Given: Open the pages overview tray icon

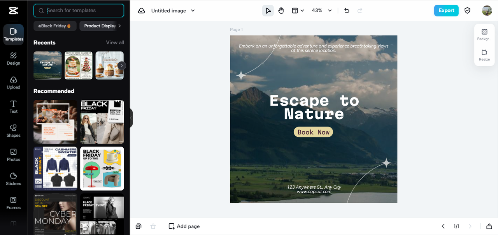Looking at the screenshot, I should tap(489, 226).
